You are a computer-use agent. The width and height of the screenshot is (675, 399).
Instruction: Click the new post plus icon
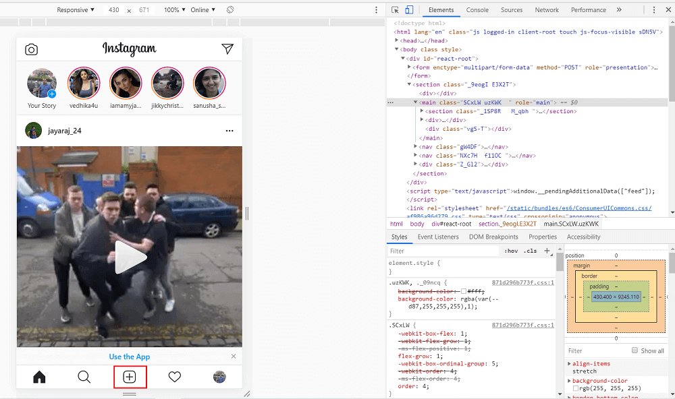tap(130, 377)
